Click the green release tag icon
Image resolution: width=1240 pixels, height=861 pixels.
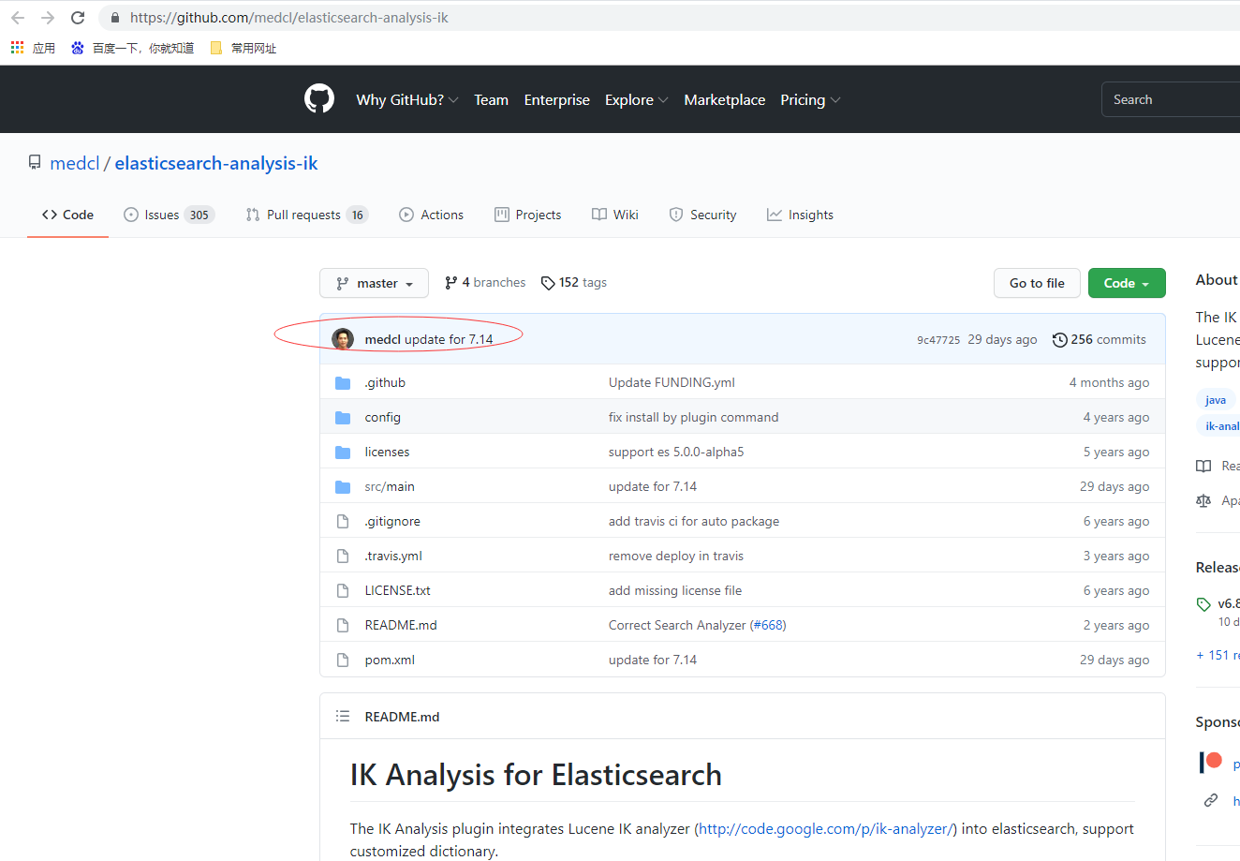point(1203,604)
